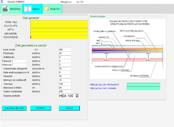174x127 pixels.
Task: Click the notepad Risultati icon
Action: [x=47, y=9]
